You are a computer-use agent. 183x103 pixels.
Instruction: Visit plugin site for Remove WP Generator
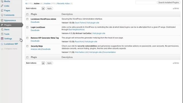pyautogui.click(x=91, y=41)
